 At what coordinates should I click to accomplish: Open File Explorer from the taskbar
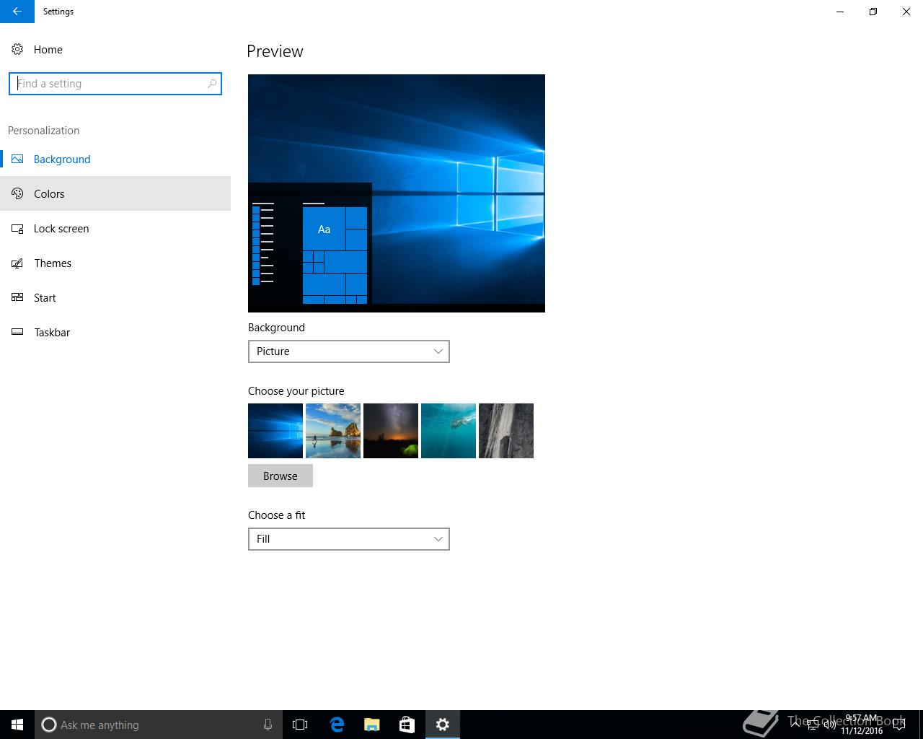[372, 725]
